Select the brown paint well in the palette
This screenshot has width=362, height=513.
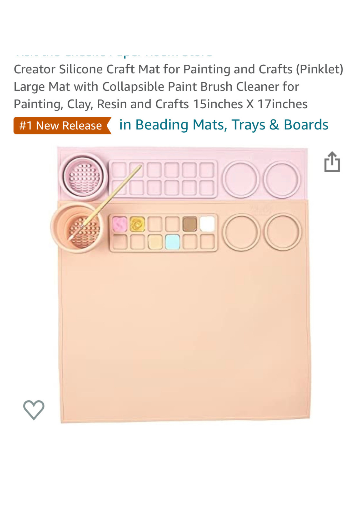click(190, 224)
